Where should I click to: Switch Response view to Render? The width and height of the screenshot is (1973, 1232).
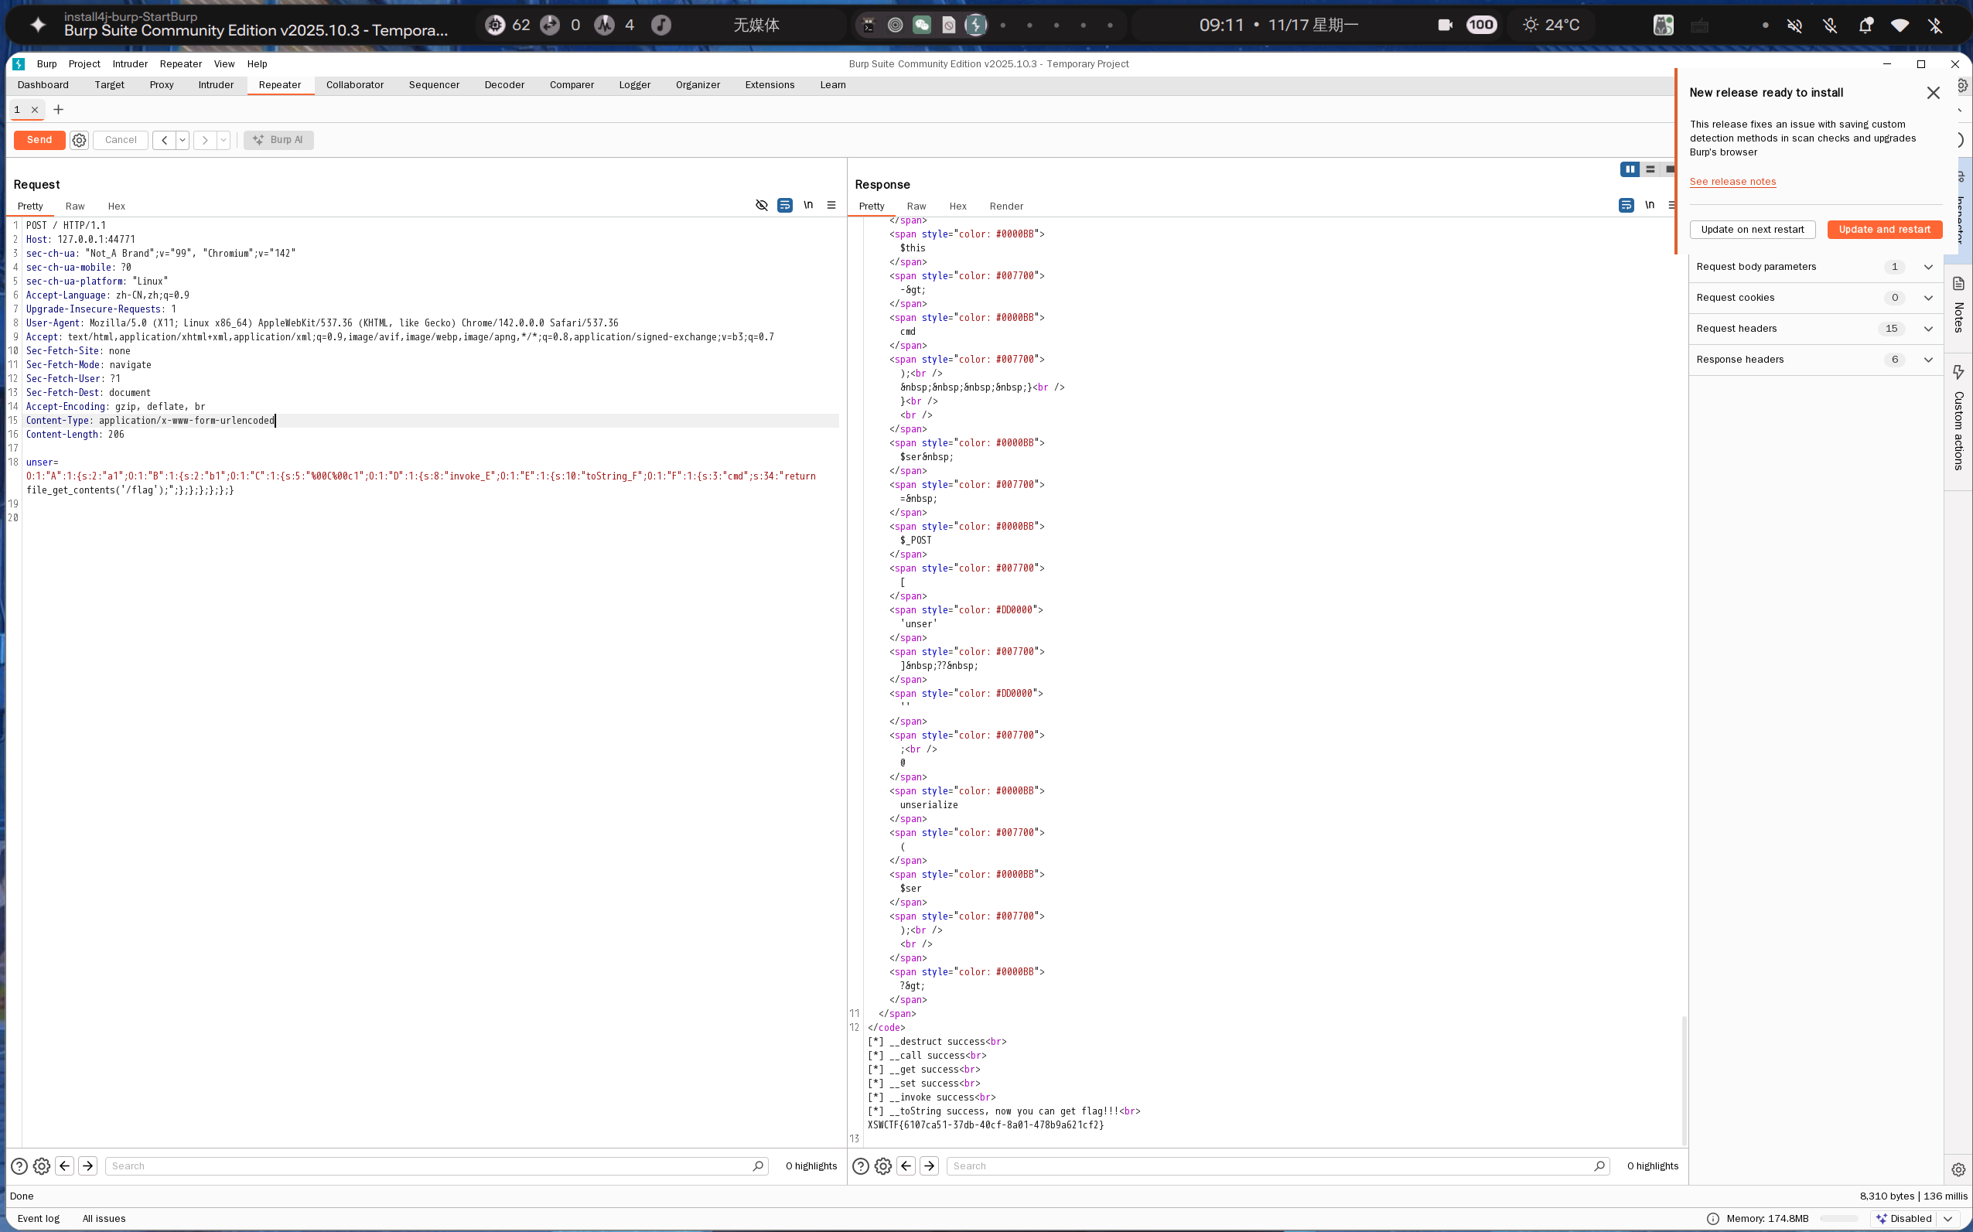(x=1006, y=206)
